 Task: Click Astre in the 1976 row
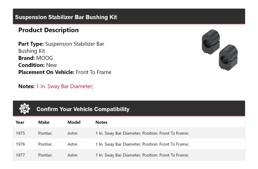tap(72, 144)
